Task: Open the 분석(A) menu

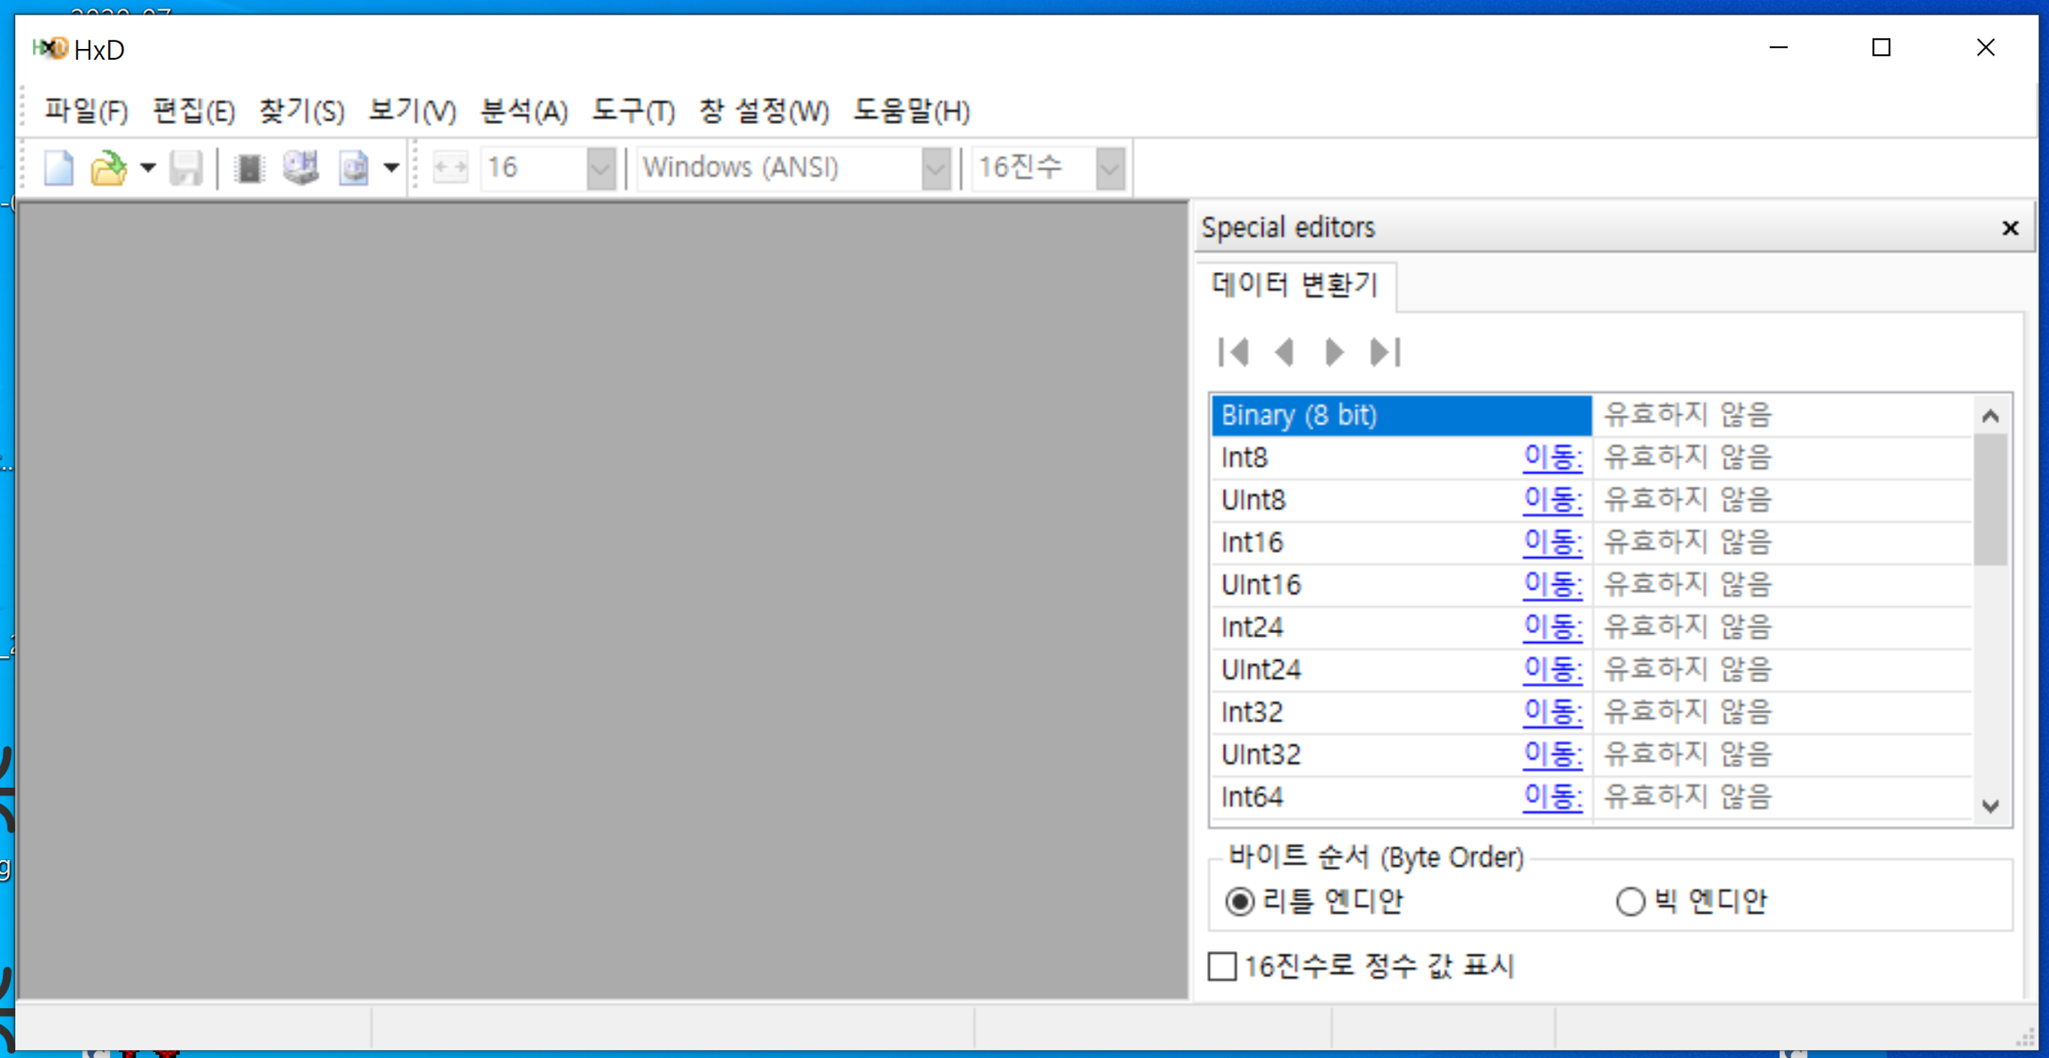Action: coord(525,110)
